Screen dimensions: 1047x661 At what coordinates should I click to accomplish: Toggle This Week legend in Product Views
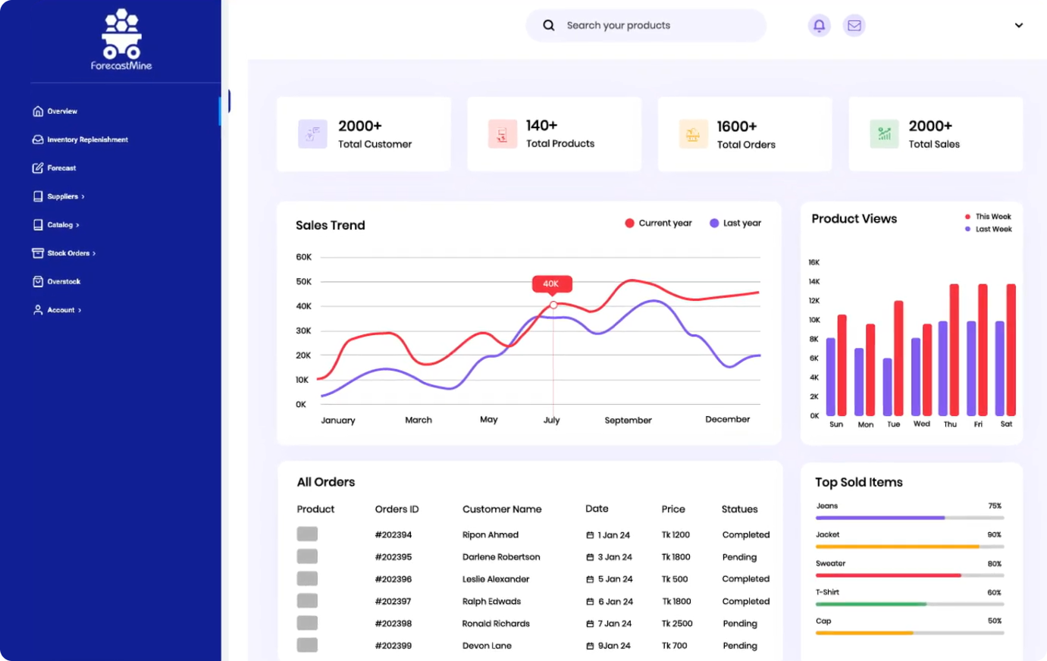(988, 217)
